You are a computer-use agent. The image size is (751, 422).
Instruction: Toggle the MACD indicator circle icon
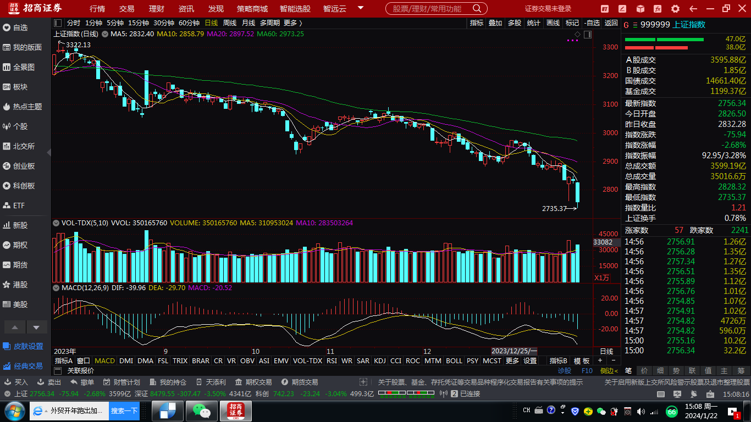(x=56, y=287)
